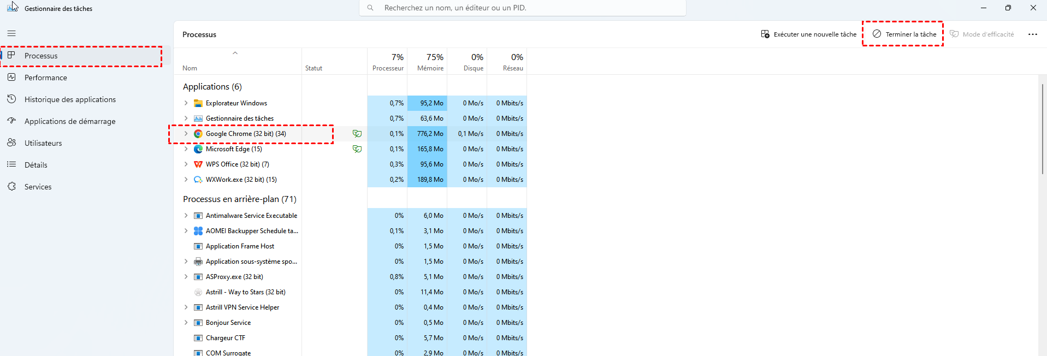Image resolution: width=1047 pixels, height=356 pixels.
Task: Open the Applications de démarrage tab
Action: coord(70,121)
